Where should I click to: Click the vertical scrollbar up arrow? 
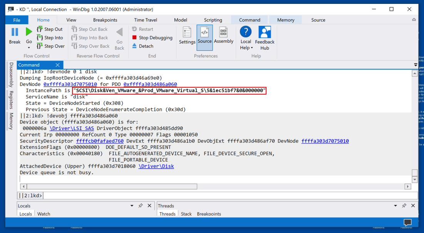[414, 73]
